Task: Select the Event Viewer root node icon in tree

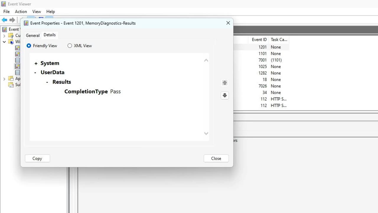Action: 4,29
